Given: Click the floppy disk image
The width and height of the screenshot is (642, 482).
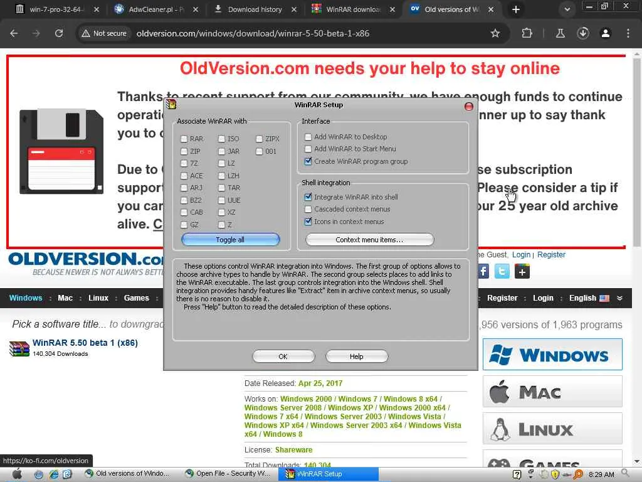Looking at the screenshot, I should click(x=61, y=151).
